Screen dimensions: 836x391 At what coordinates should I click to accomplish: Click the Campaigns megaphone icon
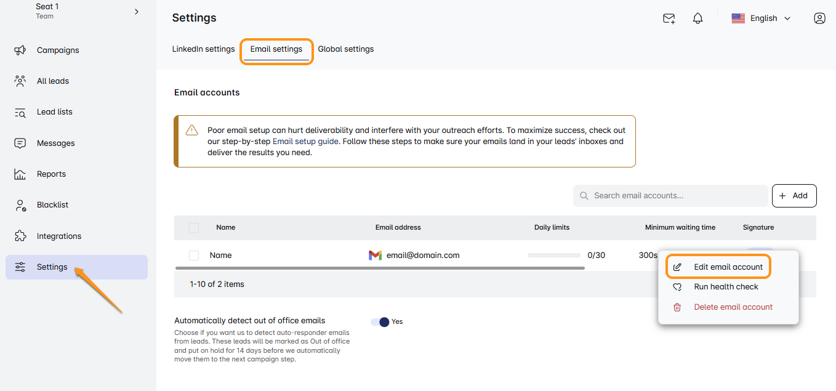20,50
